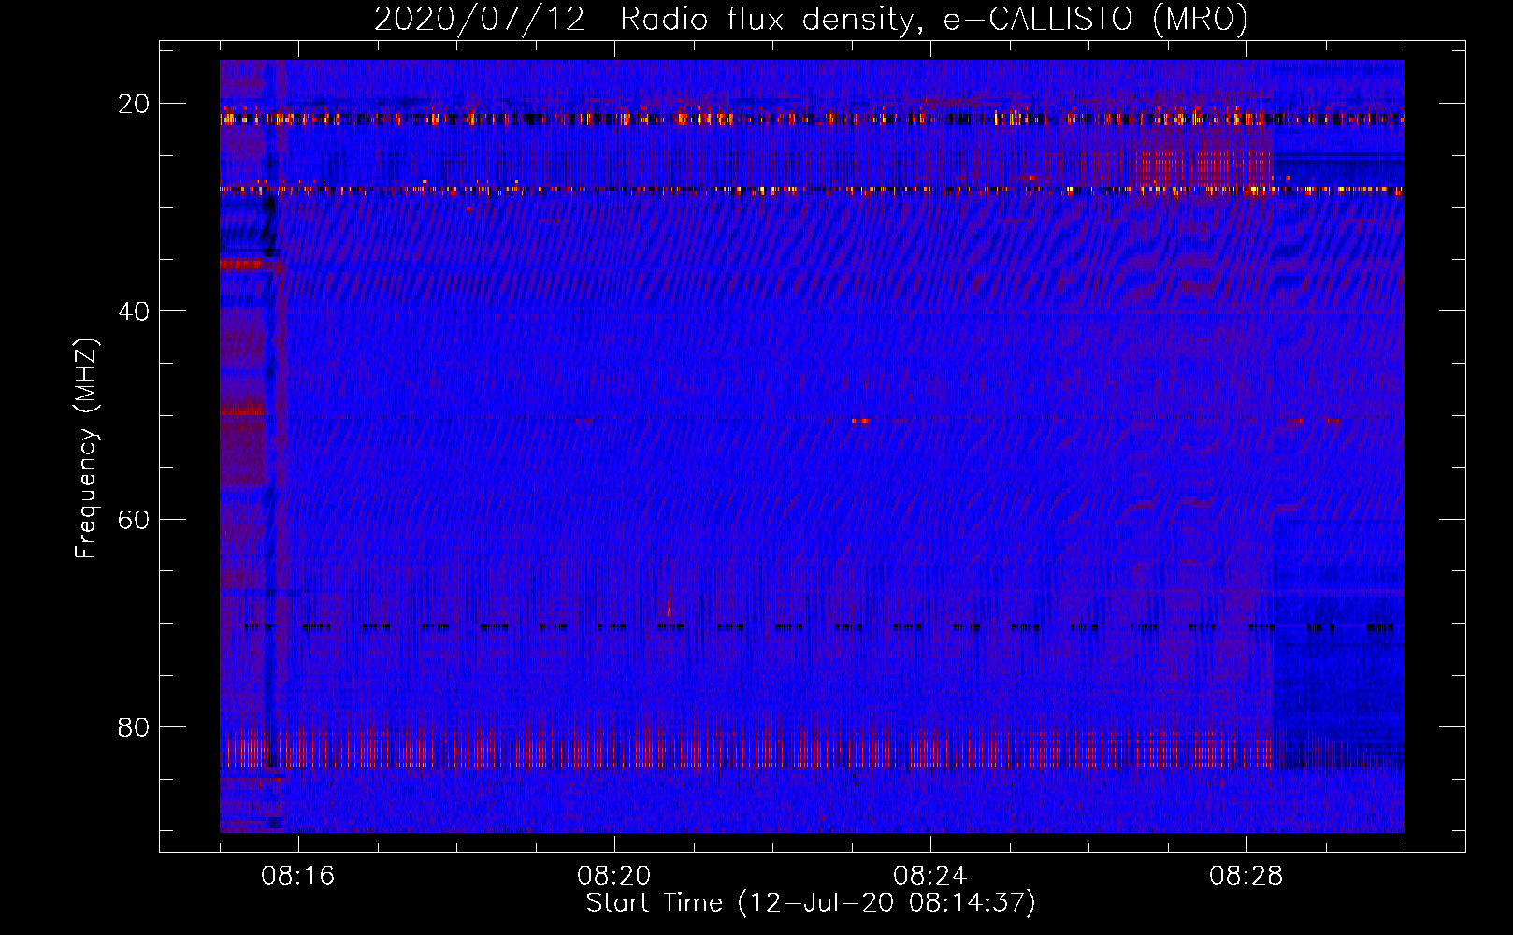Click the 'Start Time (12-Jul-20 08:14:37)' axis label
Viewport: 1513px width, 935px height.
point(811,903)
